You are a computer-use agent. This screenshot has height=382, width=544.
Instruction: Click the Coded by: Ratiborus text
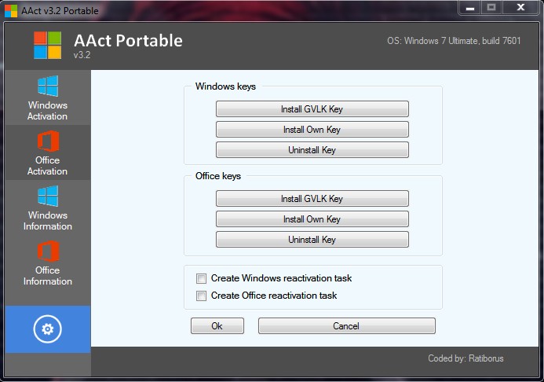click(x=466, y=358)
